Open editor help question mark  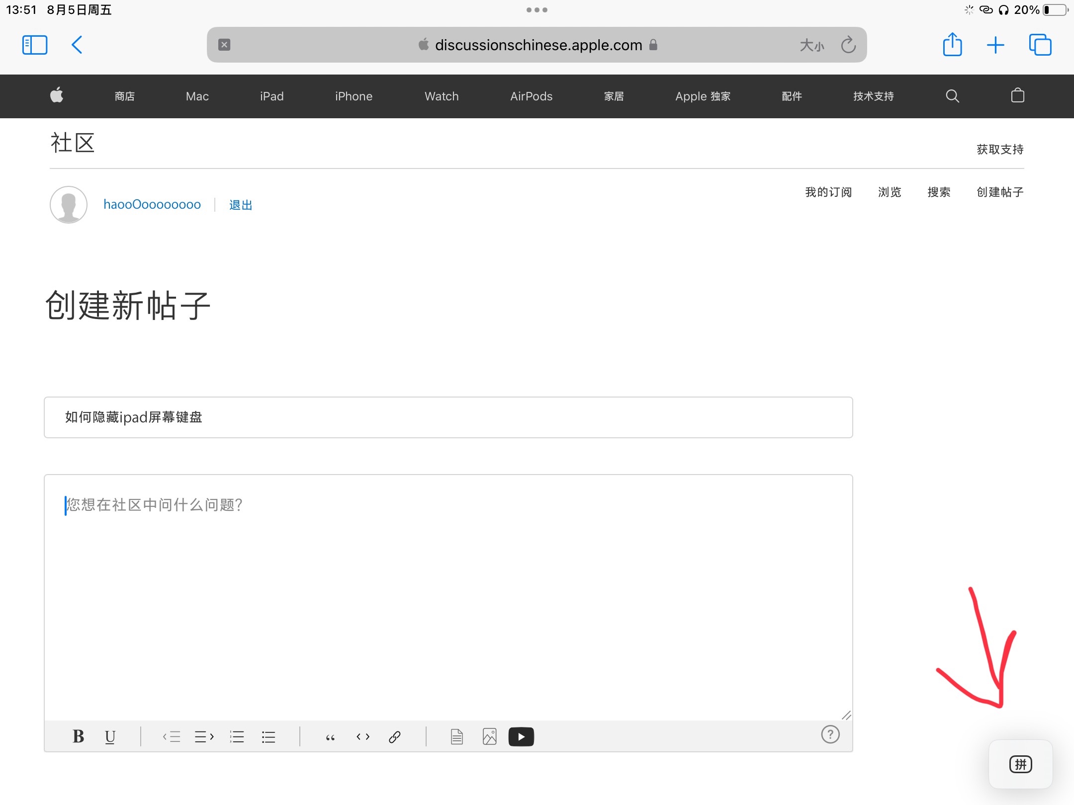(830, 734)
